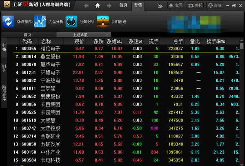Image resolution: width=245 pixels, height=166 pixels.
Task: Open the 官网 official site button
Action: [176, 6]
